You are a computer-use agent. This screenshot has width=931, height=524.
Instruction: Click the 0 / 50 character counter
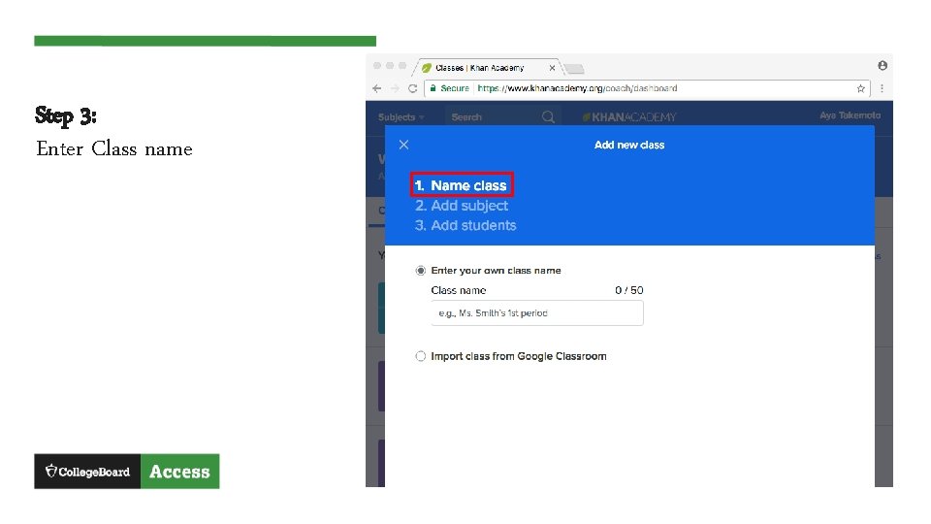(x=628, y=290)
